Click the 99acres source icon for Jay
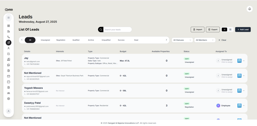The image size is (257, 126). point(239,61)
